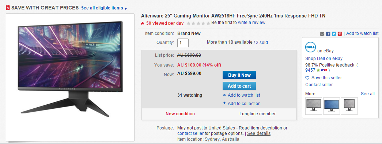Click the arrow after See all eligible items
This screenshot has height=144, width=382.
pyautogui.click(x=126, y=8)
